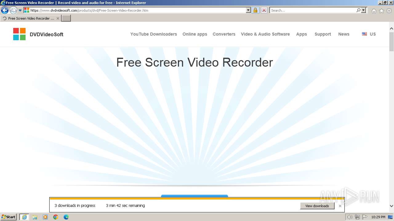Click the Action Center flag tray icon
The height and width of the screenshot is (221, 394).
[365, 217]
